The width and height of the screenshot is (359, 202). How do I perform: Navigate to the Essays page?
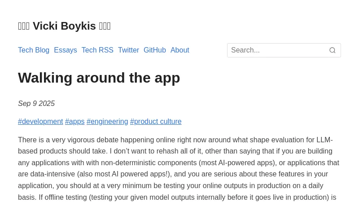(x=66, y=50)
